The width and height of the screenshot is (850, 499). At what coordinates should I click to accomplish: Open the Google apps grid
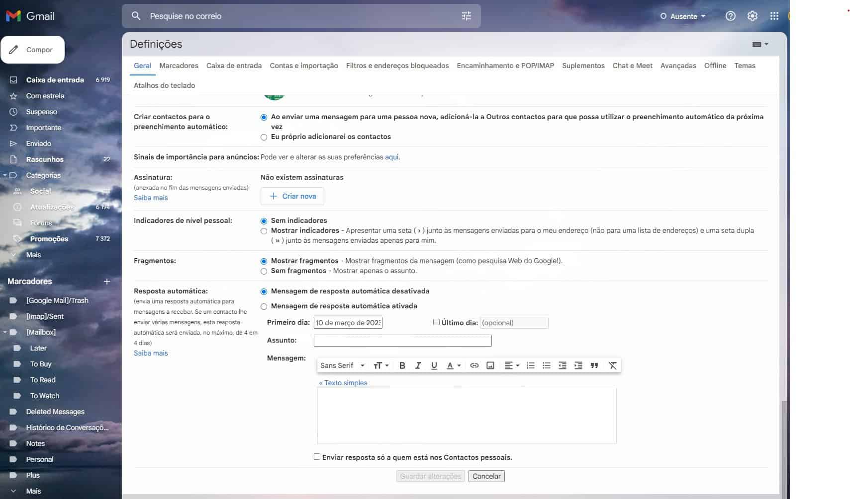(x=774, y=16)
